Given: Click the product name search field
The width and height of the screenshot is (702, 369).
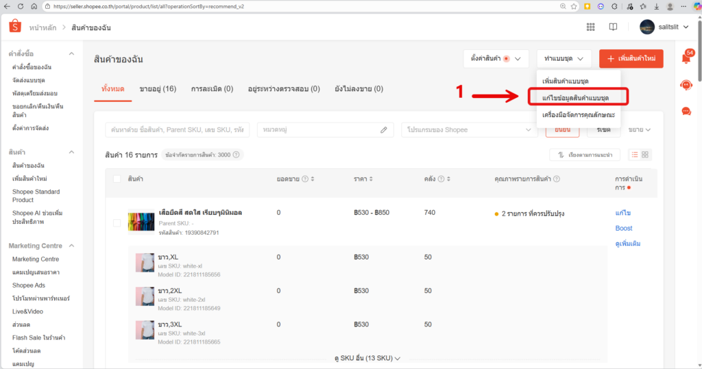Looking at the screenshot, I should click(176, 129).
